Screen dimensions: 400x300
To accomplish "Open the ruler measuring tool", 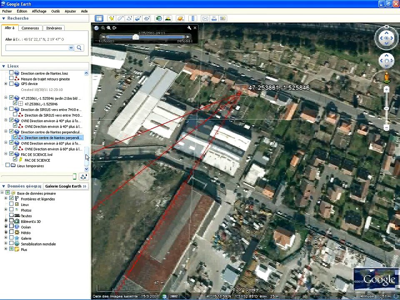I will click(193, 19).
